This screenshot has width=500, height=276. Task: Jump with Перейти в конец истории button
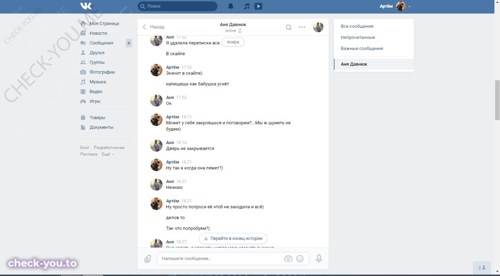click(233, 239)
